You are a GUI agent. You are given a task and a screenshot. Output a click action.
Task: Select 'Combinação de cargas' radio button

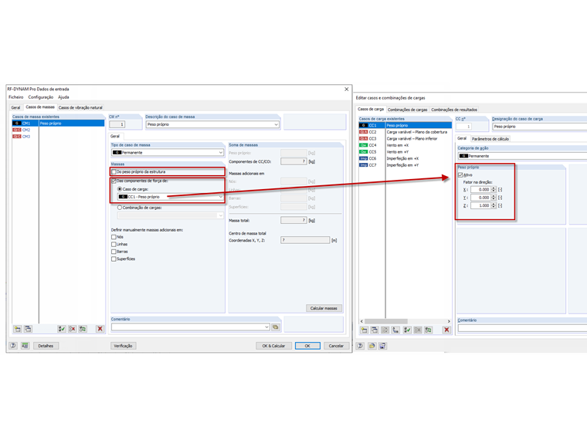[x=120, y=208]
